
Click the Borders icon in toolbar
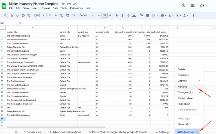(x=148, y=15)
